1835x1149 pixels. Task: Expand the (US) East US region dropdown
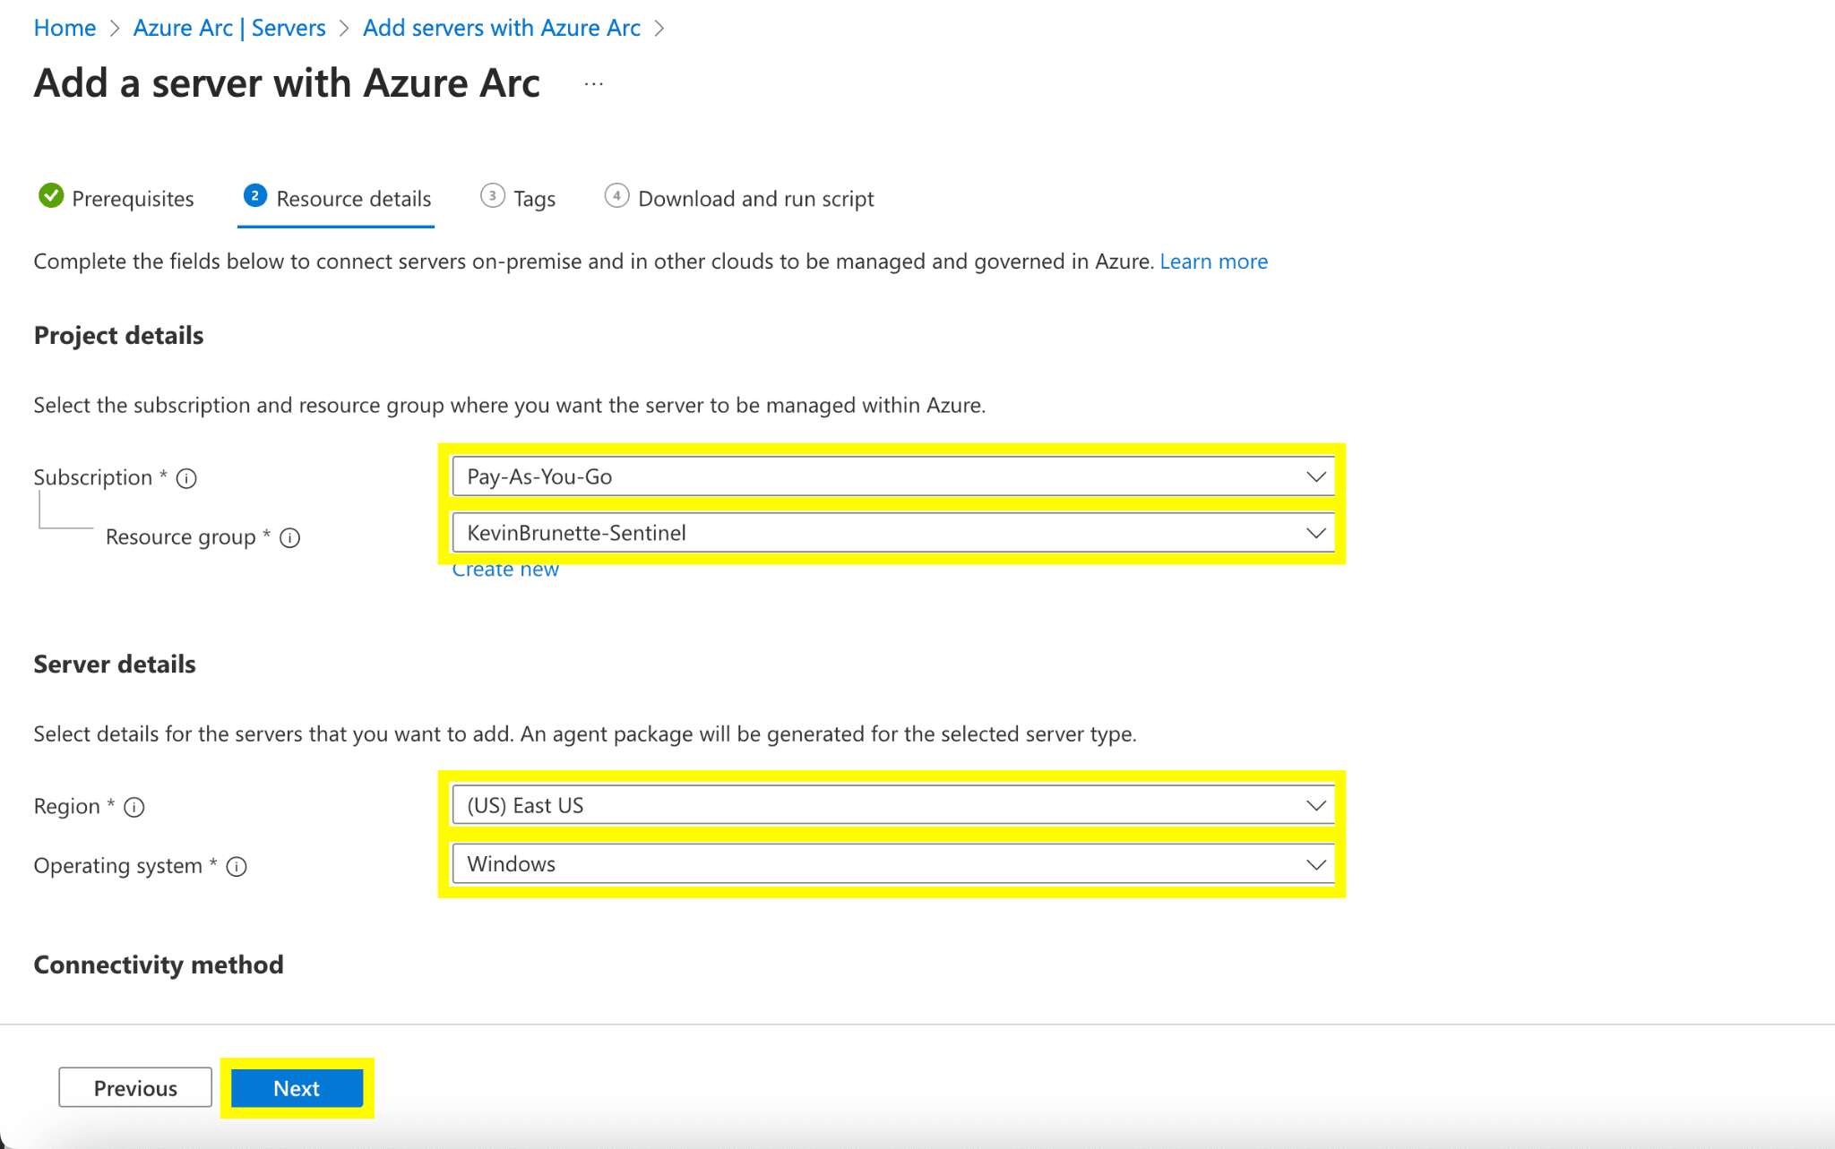892,805
